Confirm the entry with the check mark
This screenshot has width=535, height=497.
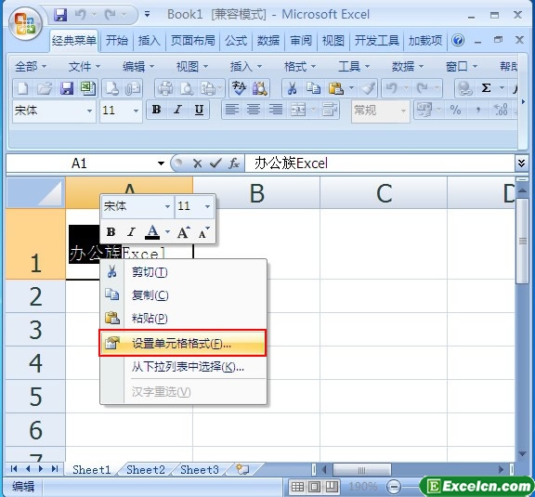coord(215,163)
